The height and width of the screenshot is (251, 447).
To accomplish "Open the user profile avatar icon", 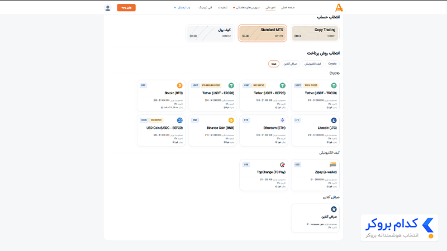I will coord(107,8).
